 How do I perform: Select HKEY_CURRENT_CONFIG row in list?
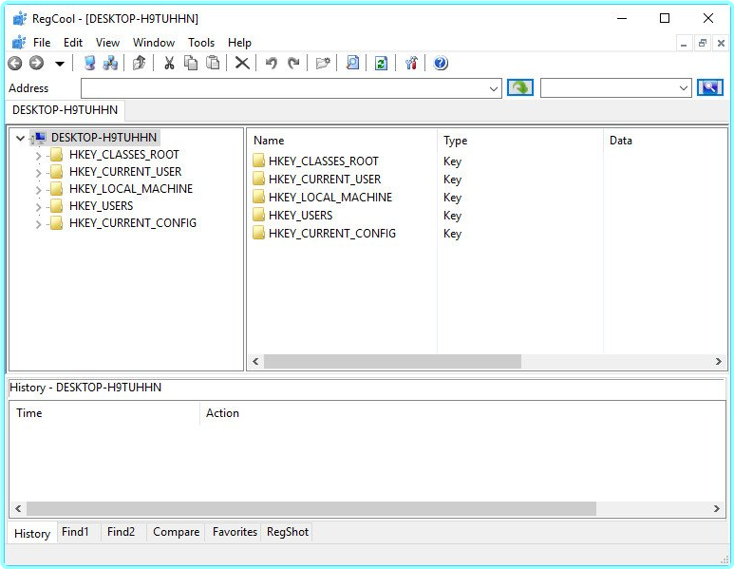pos(332,234)
